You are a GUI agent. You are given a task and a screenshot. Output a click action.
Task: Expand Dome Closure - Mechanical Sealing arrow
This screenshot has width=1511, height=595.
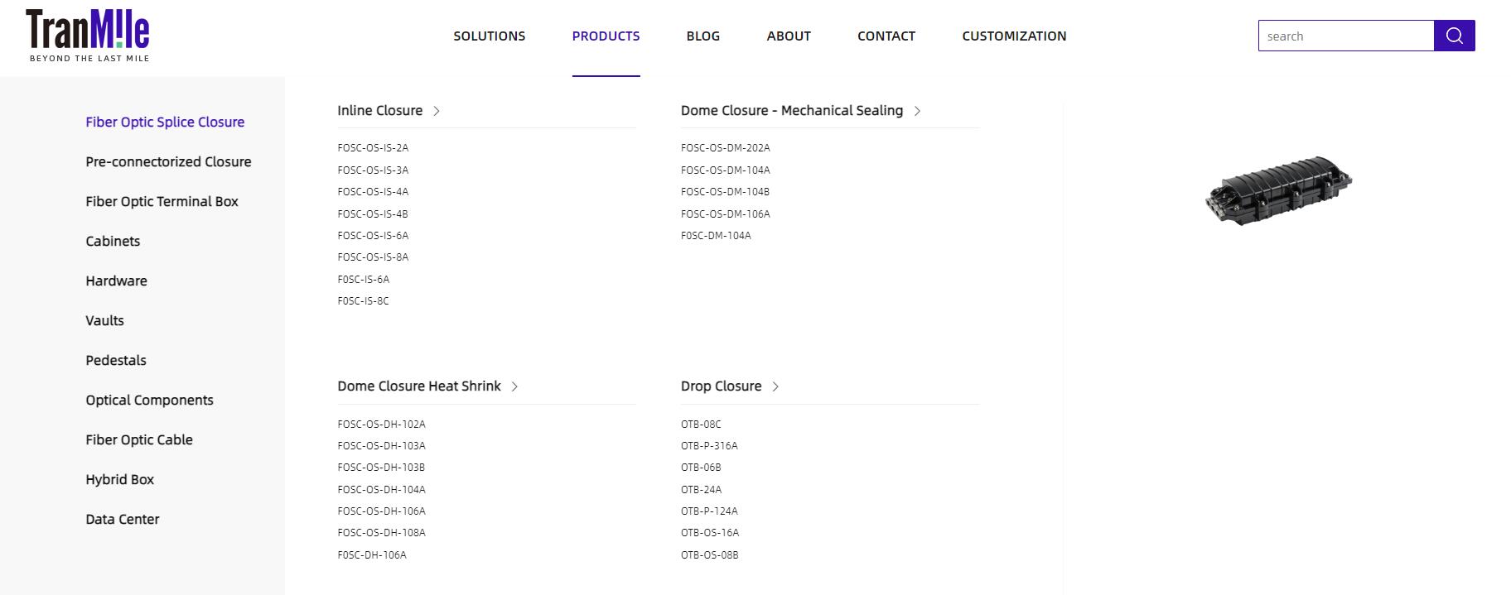point(917,111)
